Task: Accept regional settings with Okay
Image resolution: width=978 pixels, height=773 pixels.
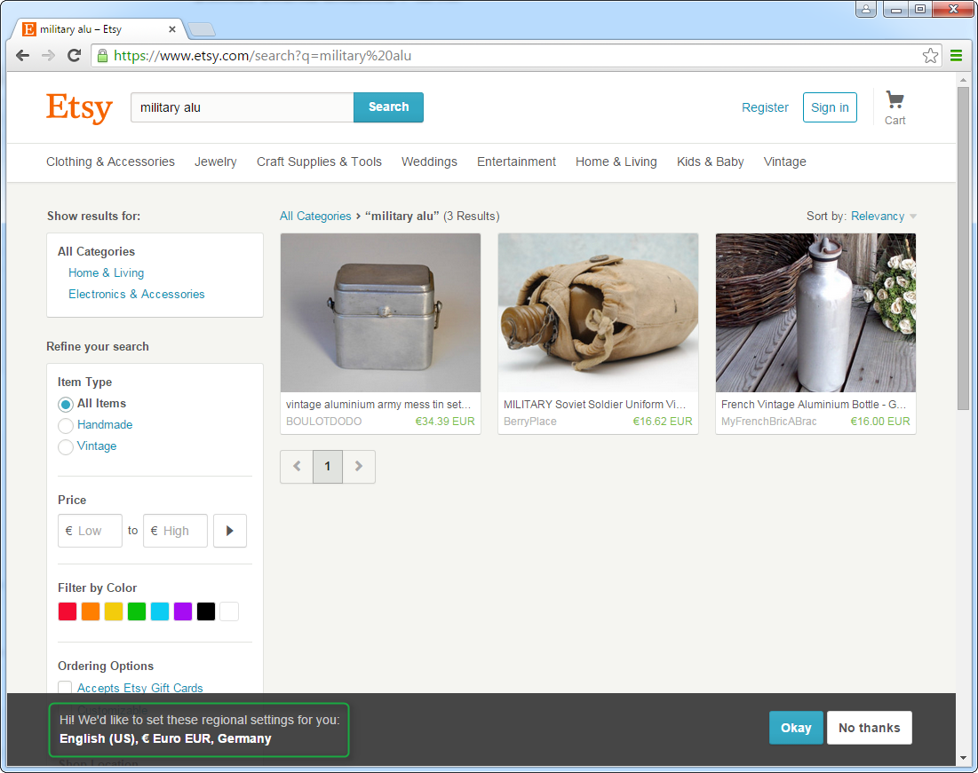Action: (796, 728)
